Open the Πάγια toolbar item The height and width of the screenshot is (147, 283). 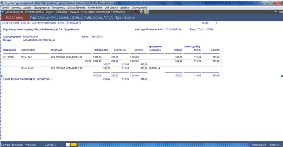(84, 12)
